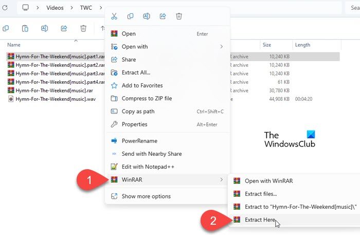360x235 pixels.
Task: Click Explorer toolbar Share icon
Action: (64, 28)
